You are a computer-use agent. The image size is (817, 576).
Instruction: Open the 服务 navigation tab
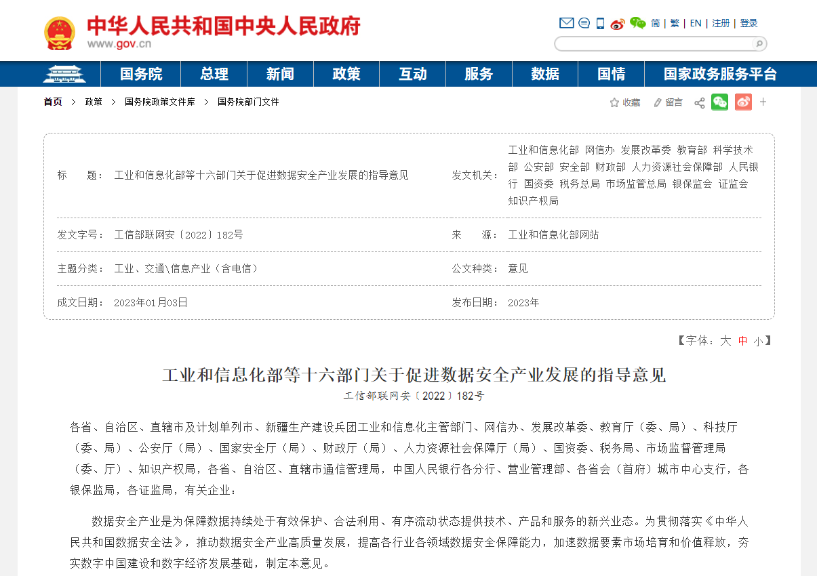[479, 74]
